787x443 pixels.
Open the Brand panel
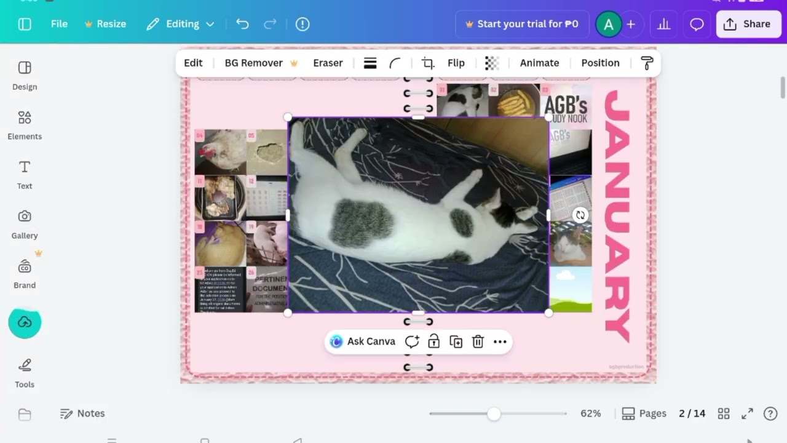tap(25, 274)
